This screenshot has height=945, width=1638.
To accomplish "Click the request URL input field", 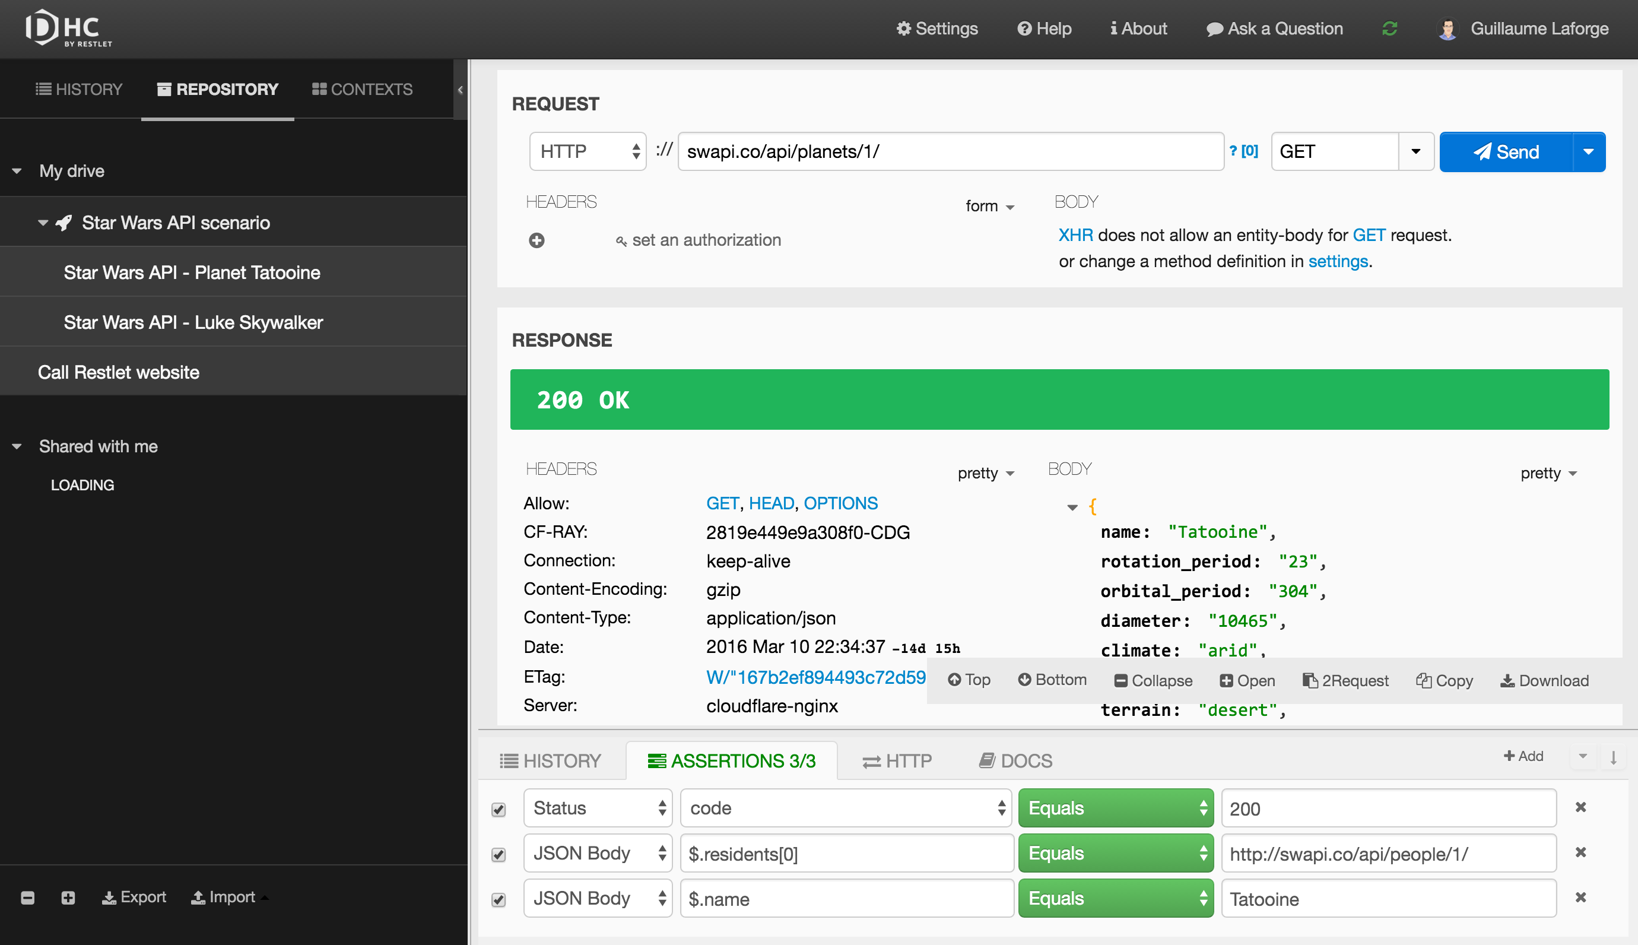I will tap(950, 151).
